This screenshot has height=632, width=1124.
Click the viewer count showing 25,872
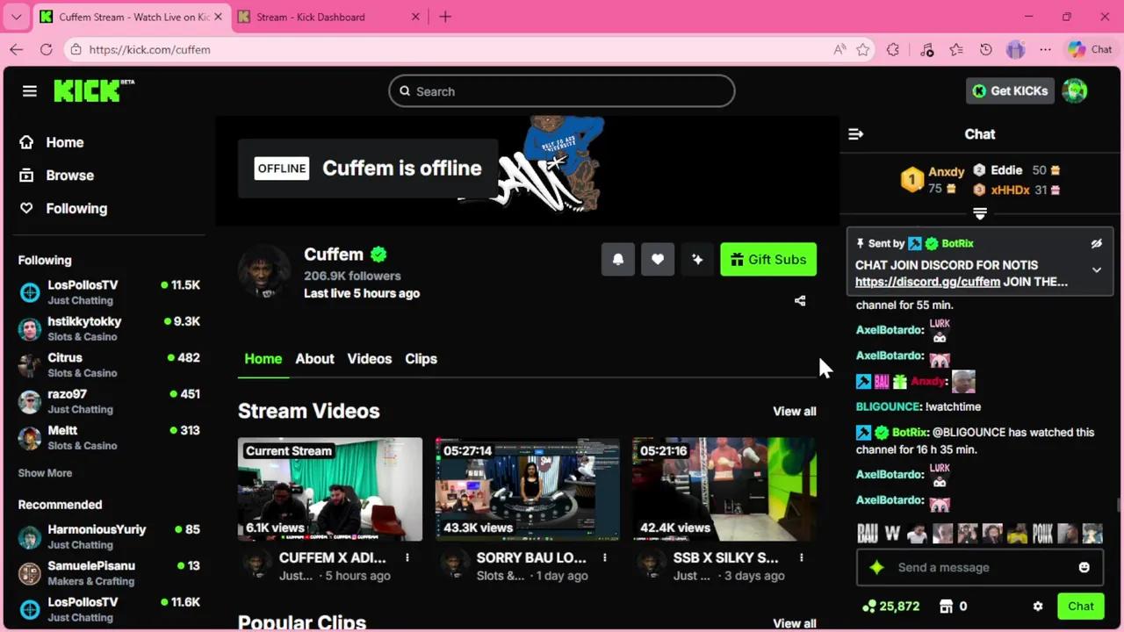click(x=890, y=606)
